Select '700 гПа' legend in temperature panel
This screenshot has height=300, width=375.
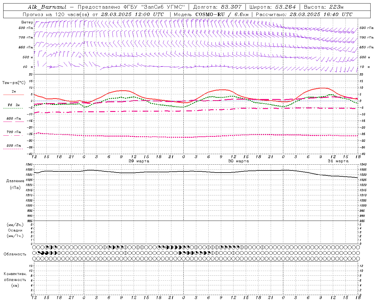pyautogui.click(x=14, y=132)
